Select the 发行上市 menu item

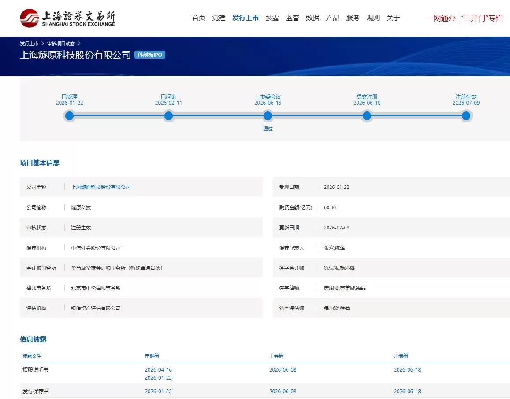(245, 18)
